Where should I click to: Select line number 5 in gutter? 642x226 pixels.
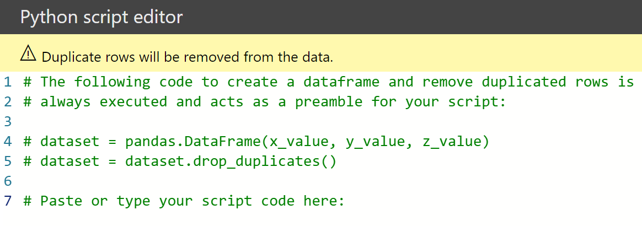click(x=7, y=161)
